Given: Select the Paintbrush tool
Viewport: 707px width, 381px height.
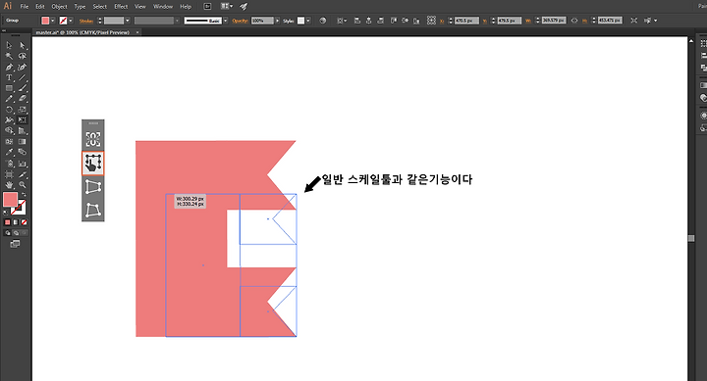Looking at the screenshot, I should 22,88.
